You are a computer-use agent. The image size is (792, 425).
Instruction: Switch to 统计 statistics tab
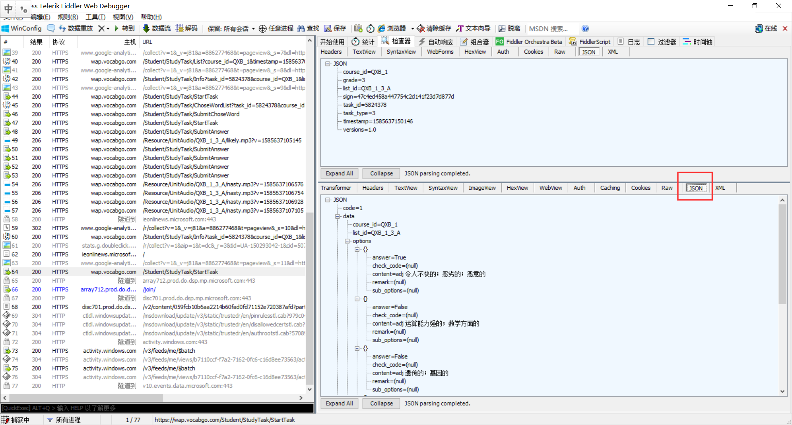tap(363, 42)
